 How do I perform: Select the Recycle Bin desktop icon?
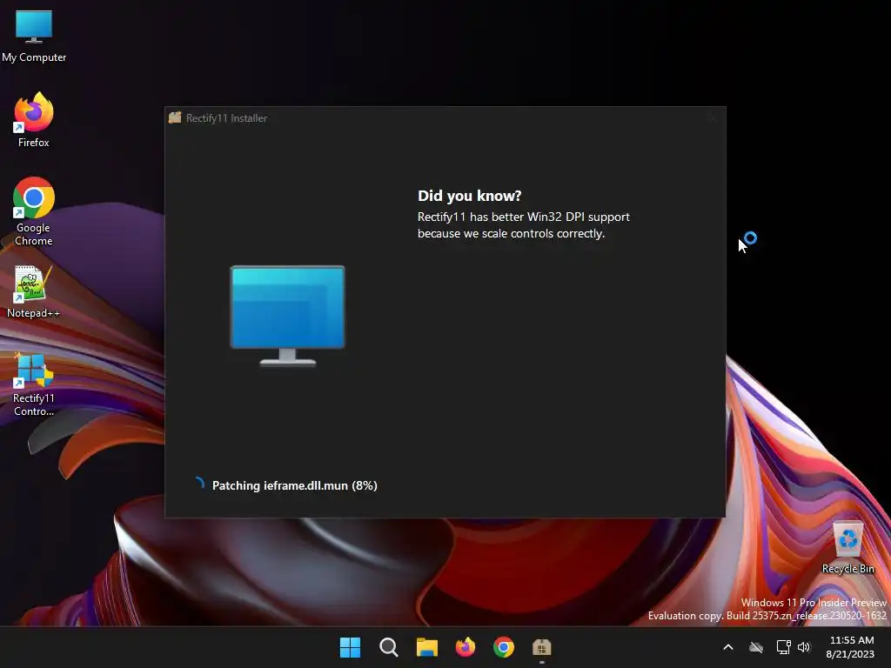(847, 547)
